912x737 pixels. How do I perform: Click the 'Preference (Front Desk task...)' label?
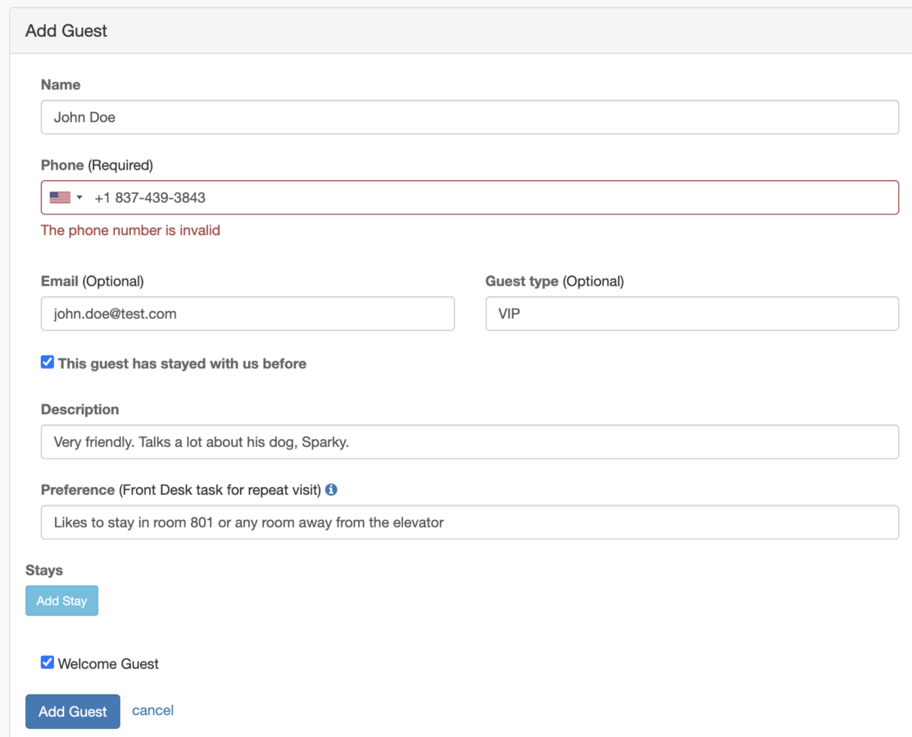tap(181, 490)
